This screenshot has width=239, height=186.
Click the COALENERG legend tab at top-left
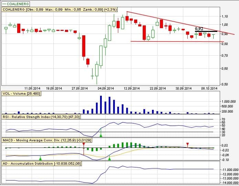pyautogui.click(x=16, y=4)
